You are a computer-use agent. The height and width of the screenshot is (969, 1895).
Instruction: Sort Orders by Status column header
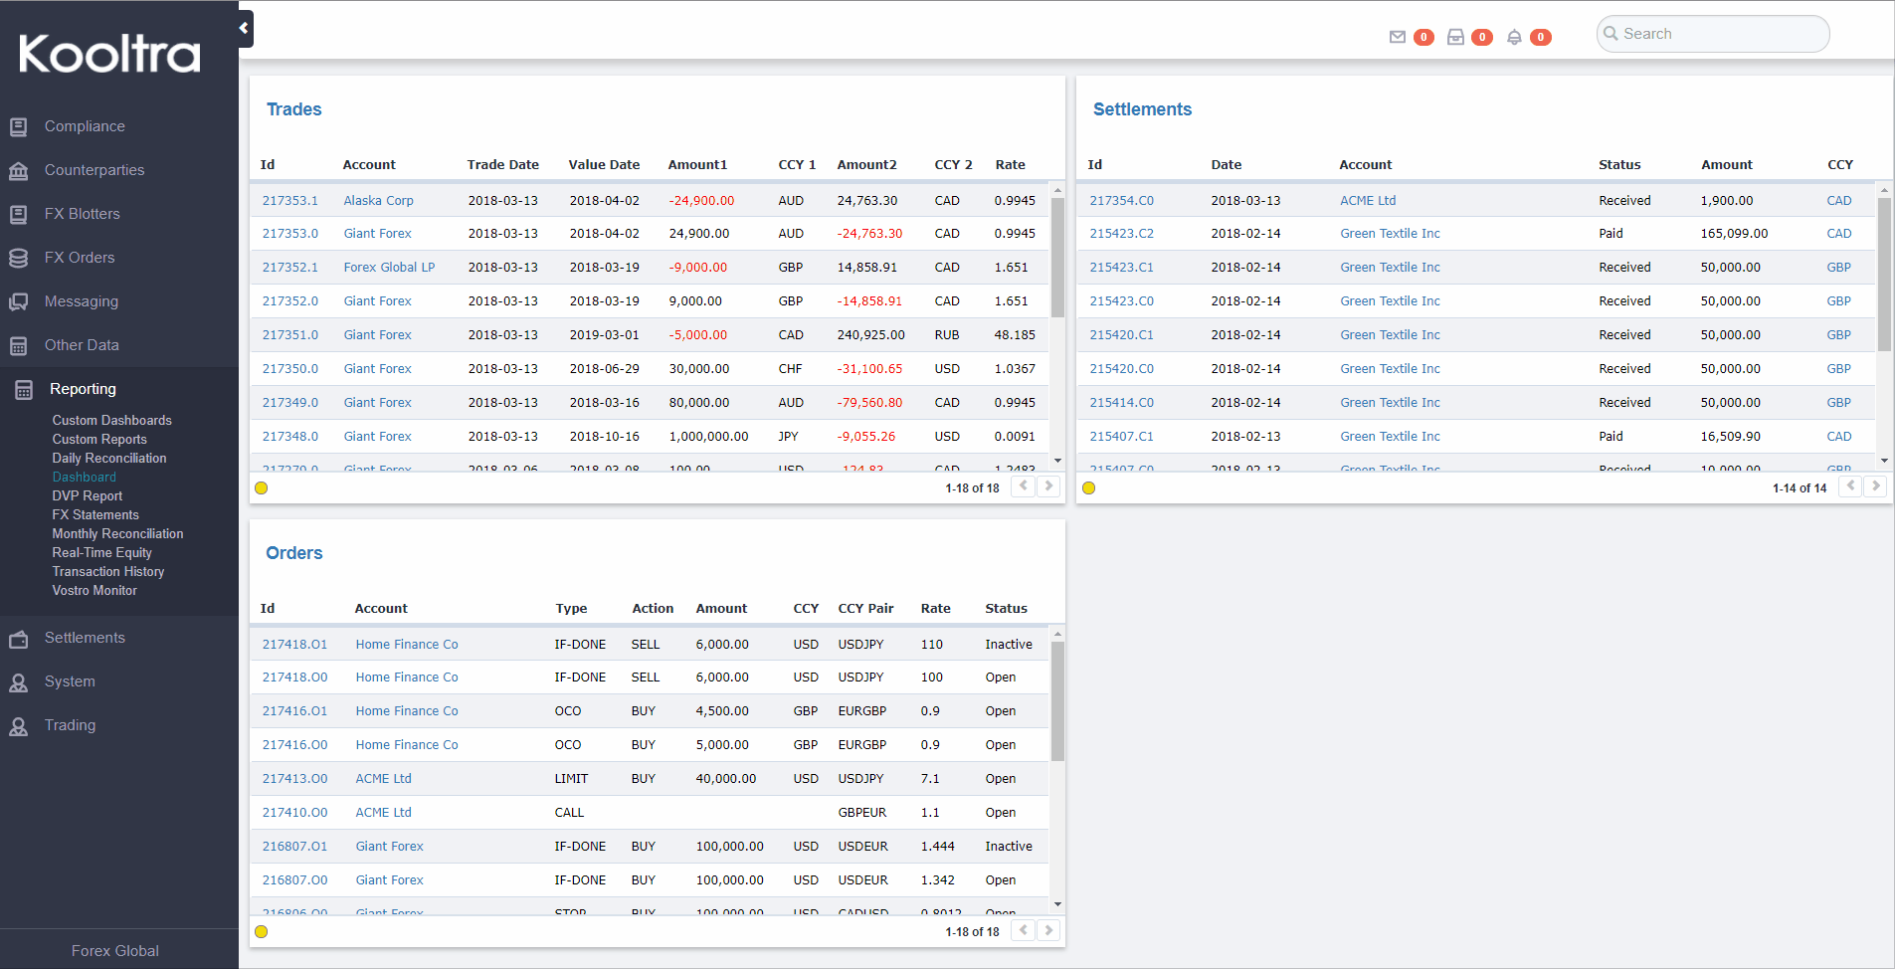pos(1006,608)
